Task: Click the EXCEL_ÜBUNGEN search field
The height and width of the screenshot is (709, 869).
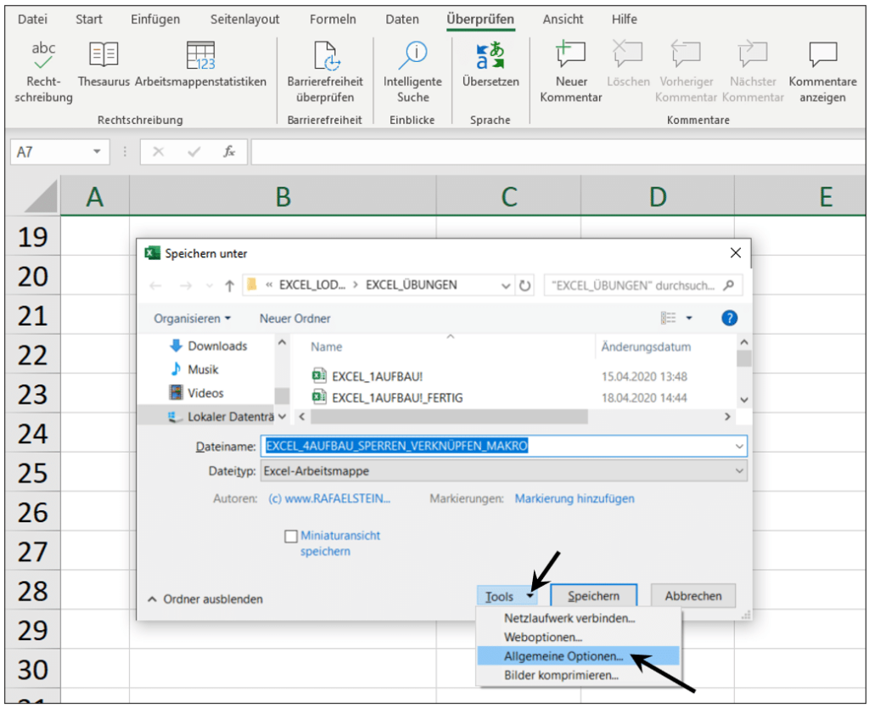Action: pyautogui.click(x=643, y=285)
